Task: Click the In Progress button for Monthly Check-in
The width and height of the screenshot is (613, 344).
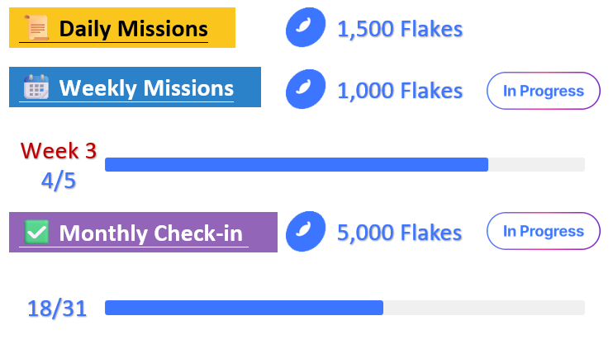Action: (544, 231)
